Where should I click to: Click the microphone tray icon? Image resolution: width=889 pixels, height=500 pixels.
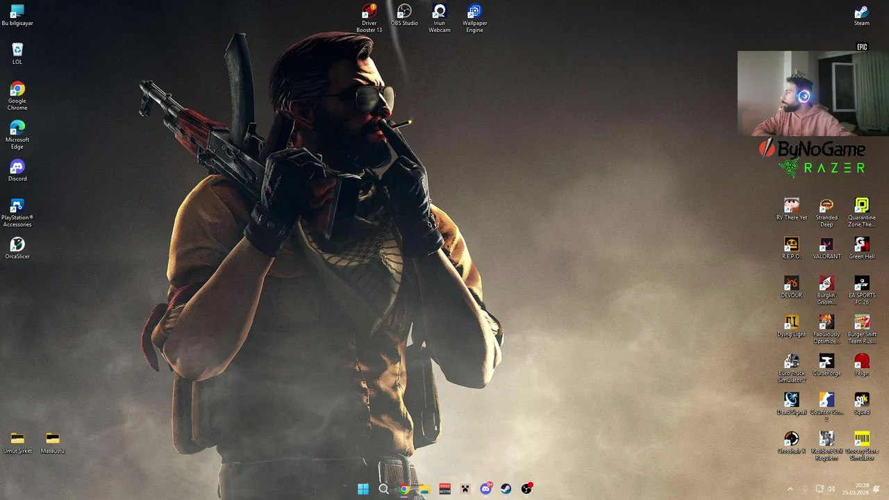[805, 489]
